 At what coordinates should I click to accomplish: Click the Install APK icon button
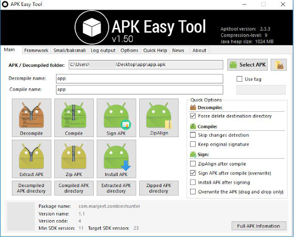point(116,159)
